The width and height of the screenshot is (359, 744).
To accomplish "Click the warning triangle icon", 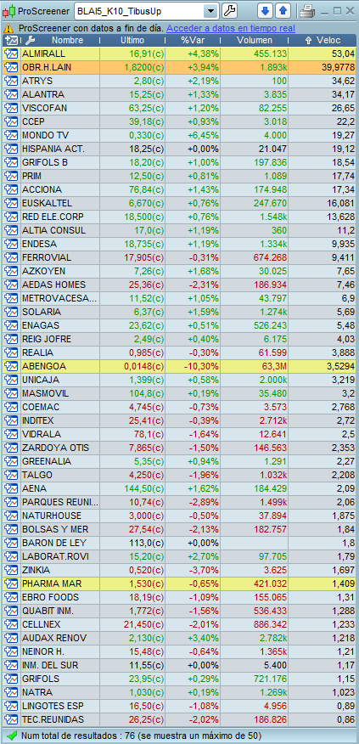I will 10,29.
